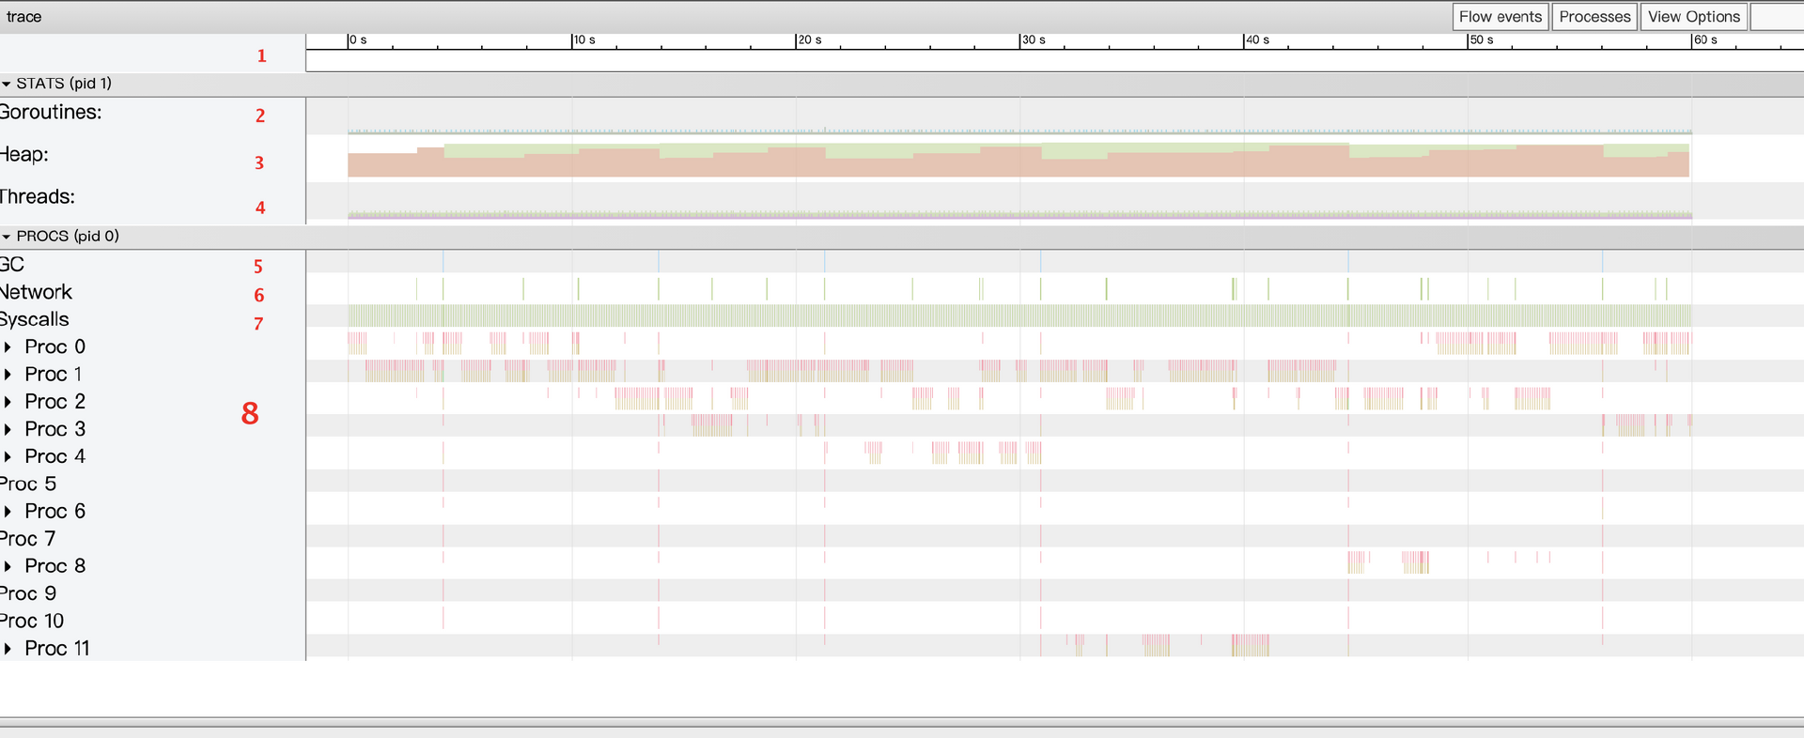Click the Network track label

pos(36,293)
